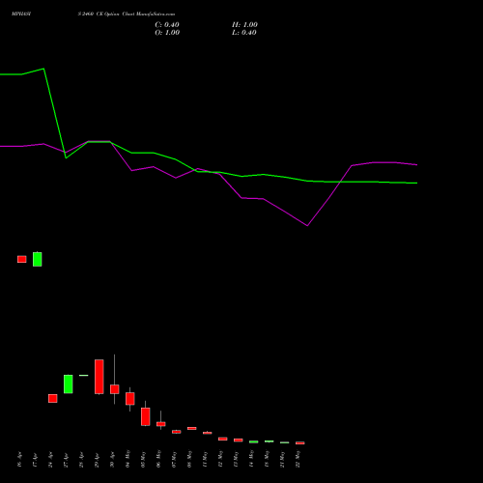Select the 30 Apr date label
The height and width of the screenshot is (483, 483).
pos(112,460)
